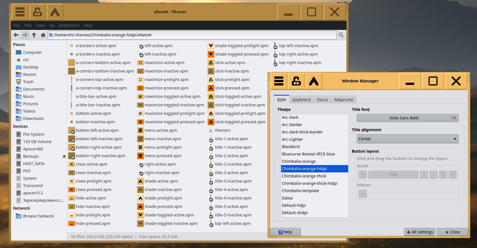This screenshot has height=248, width=477.
Task: Go to parent folder in Thunar
Action: 34,35
